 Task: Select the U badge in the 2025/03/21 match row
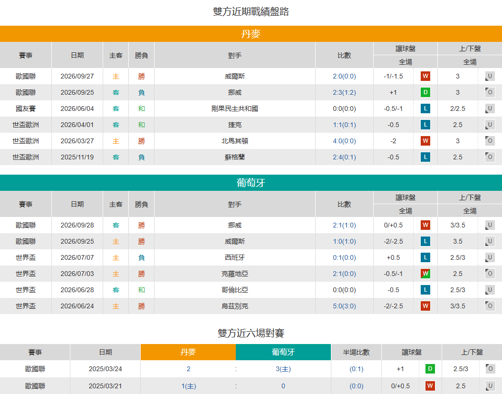pyautogui.click(x=491, y=386)
